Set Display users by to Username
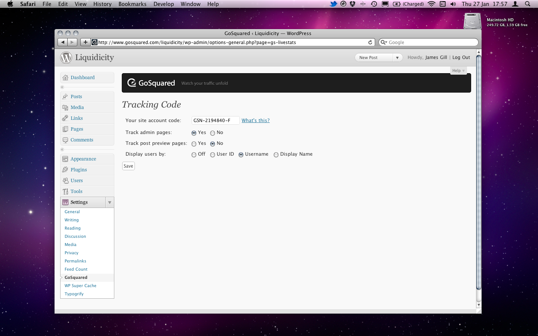 click(241, 155)
